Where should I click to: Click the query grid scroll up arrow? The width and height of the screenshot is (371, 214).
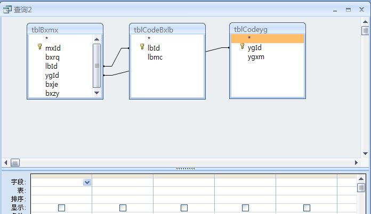coord(361,179)
